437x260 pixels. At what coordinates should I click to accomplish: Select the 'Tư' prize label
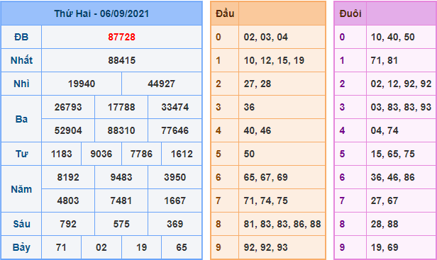click(x=21, y=154)
